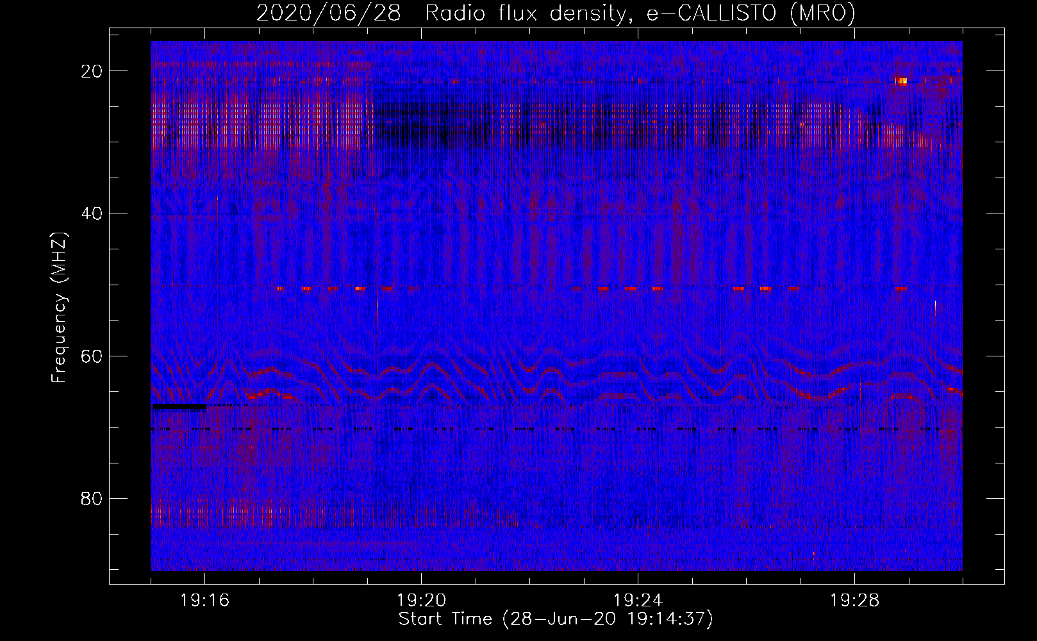Click the 60 MHz frequency label

[x=92, y=356]
